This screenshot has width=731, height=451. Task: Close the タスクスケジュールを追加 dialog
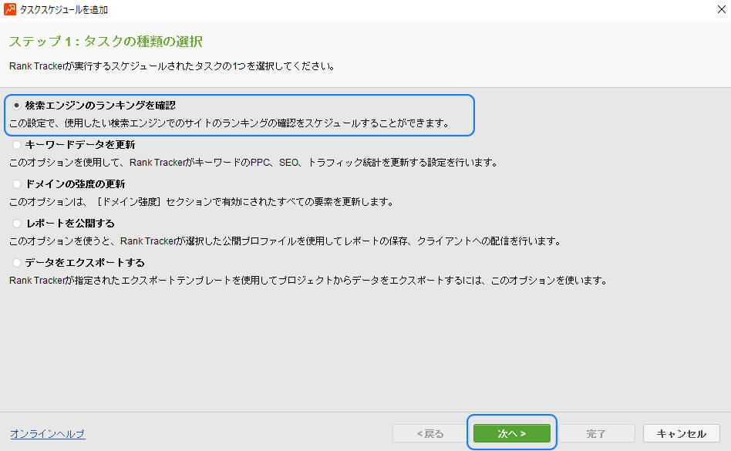(x=721, y=9)
